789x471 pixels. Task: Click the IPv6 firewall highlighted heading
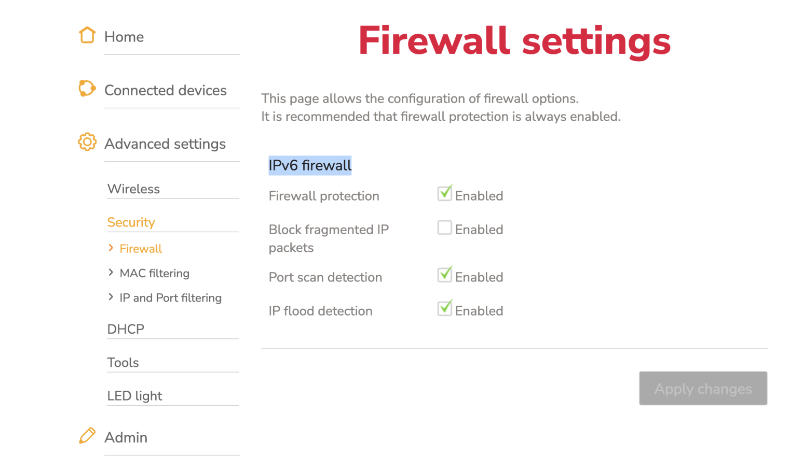[x=310, y=165]
